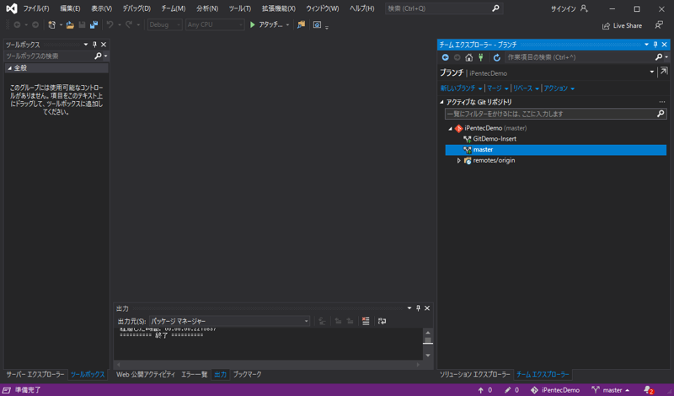
Task: Click the Save All disks icon
Action: [x=94, y=25]
